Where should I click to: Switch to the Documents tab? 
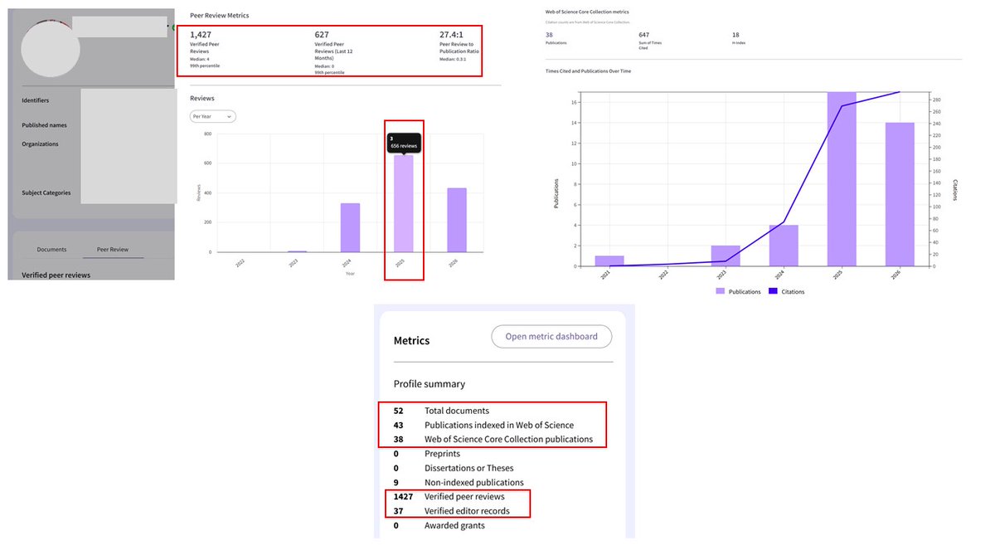tap(51, 249)
